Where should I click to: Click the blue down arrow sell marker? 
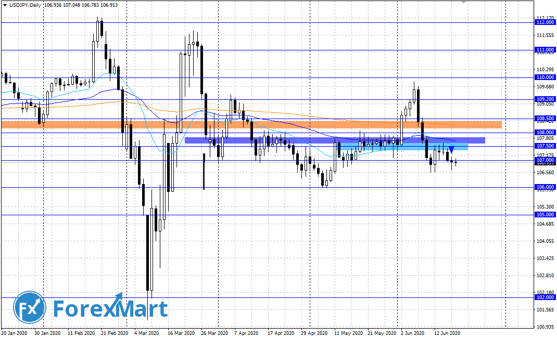click(451, 150)
